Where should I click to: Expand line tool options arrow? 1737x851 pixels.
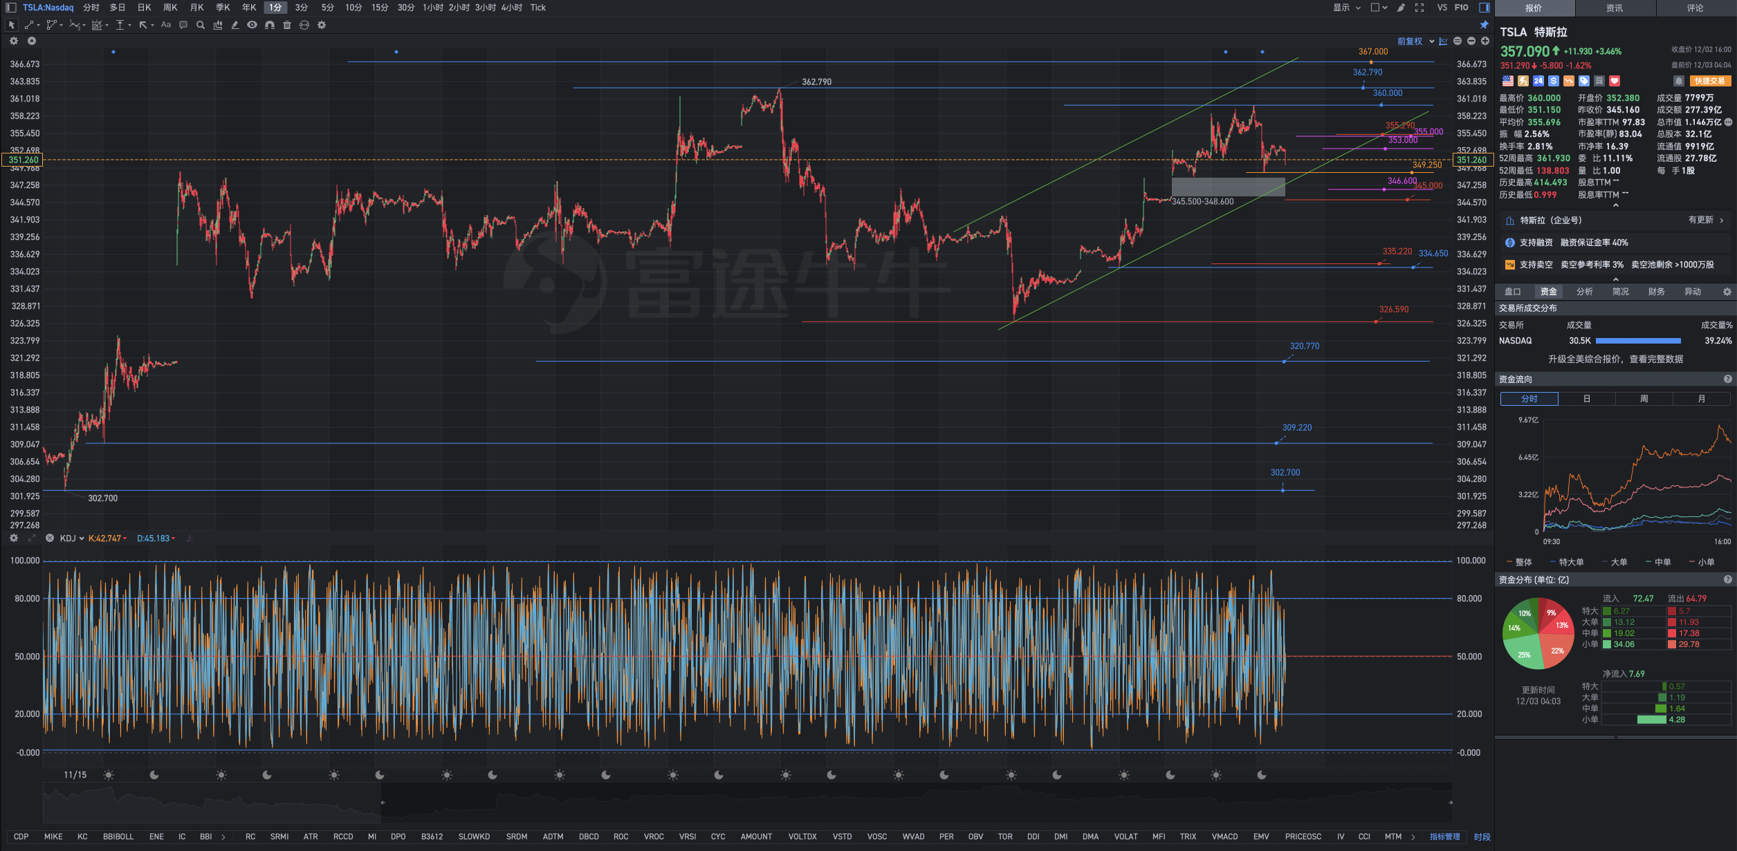click(x=38, y=26)
